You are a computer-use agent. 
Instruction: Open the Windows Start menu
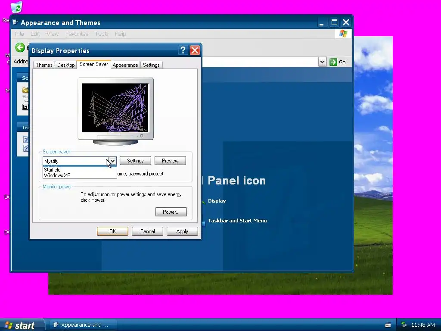pyautogui.click(x=22, y=325)
